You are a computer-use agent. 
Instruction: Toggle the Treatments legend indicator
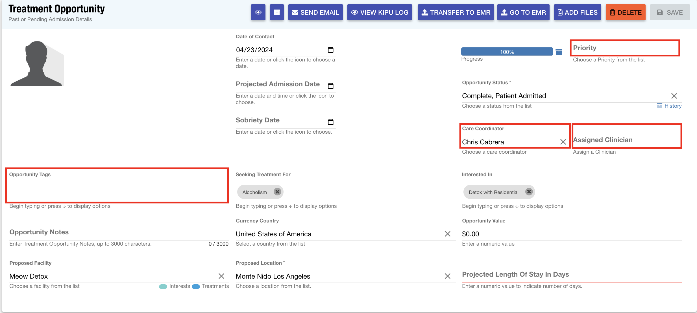click(x=196, y=286)
